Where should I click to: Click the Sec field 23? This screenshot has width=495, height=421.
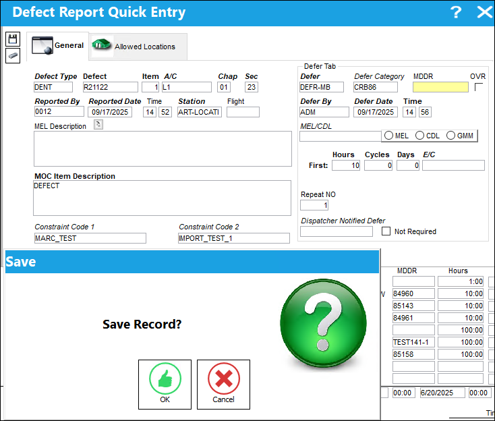pos(252,87)
